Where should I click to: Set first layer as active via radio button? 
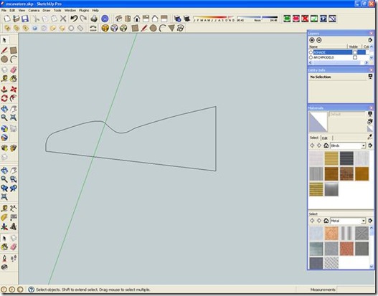click(x=311, y=52)
